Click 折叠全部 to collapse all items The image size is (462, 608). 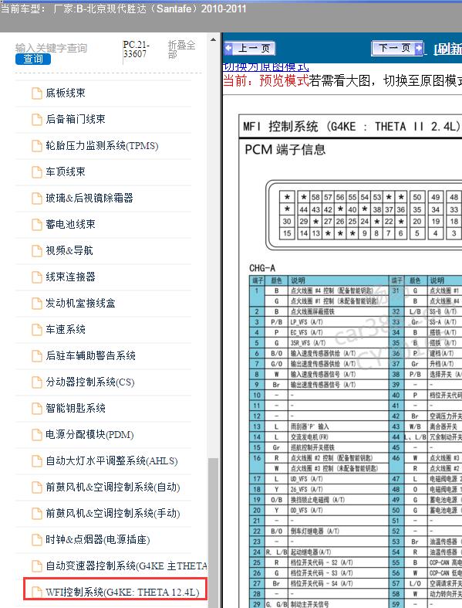(181, 49)
